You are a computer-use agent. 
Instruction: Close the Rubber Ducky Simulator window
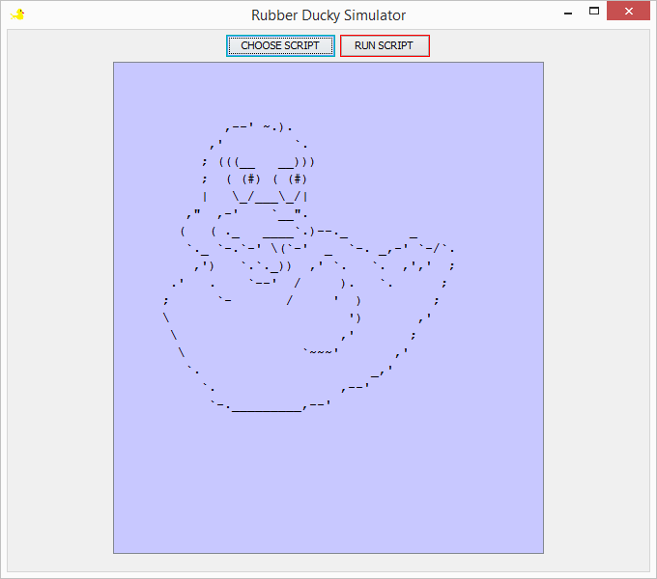630,13
